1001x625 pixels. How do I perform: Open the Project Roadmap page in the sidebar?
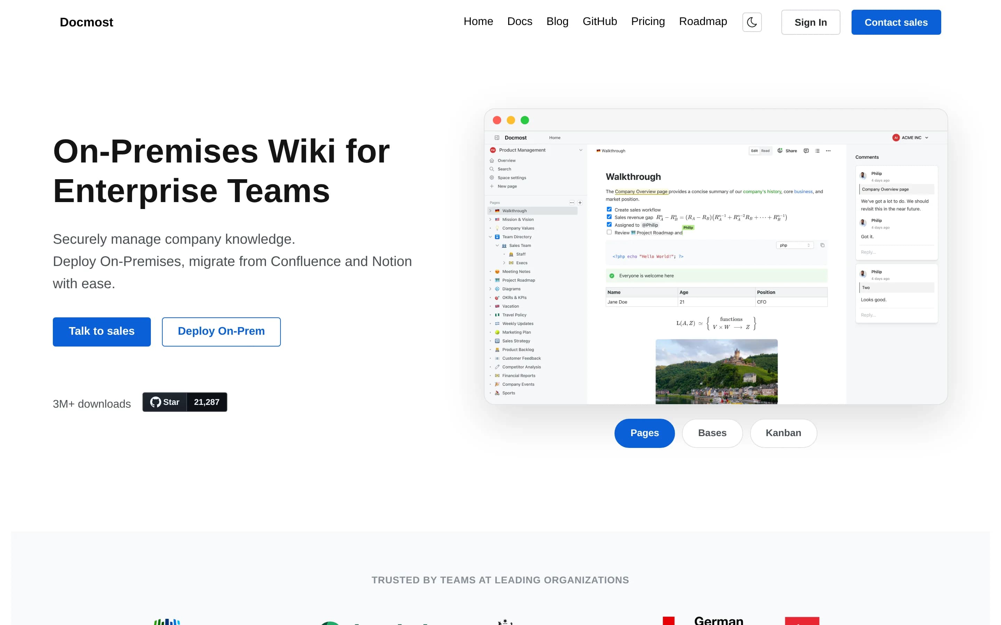pos(518,280)
